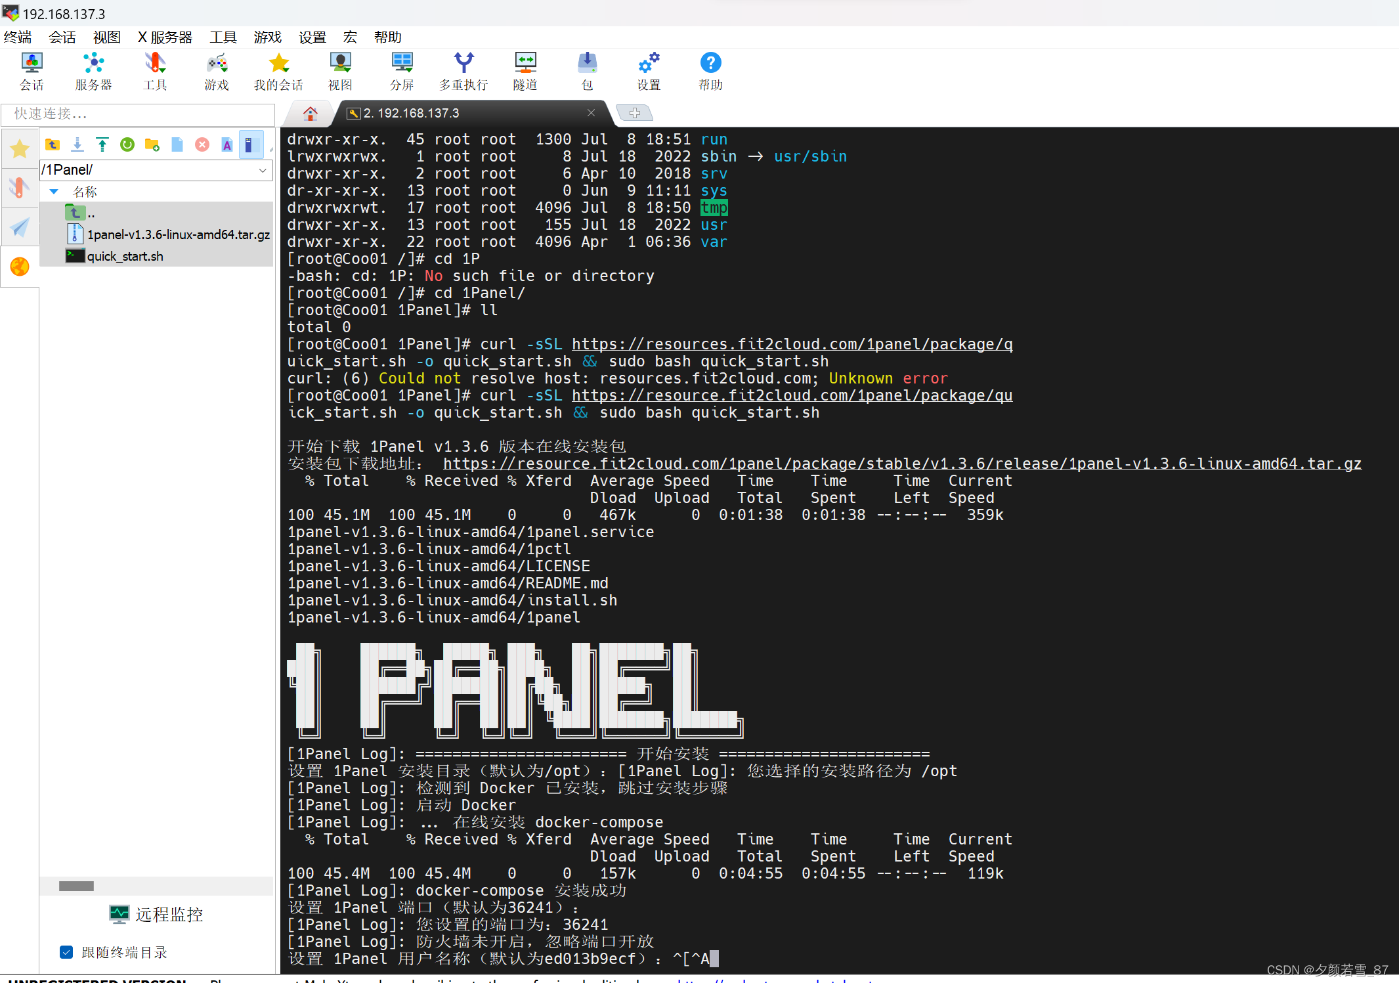
Task: Create new file in SFTP browser
Action: (177, 144)
